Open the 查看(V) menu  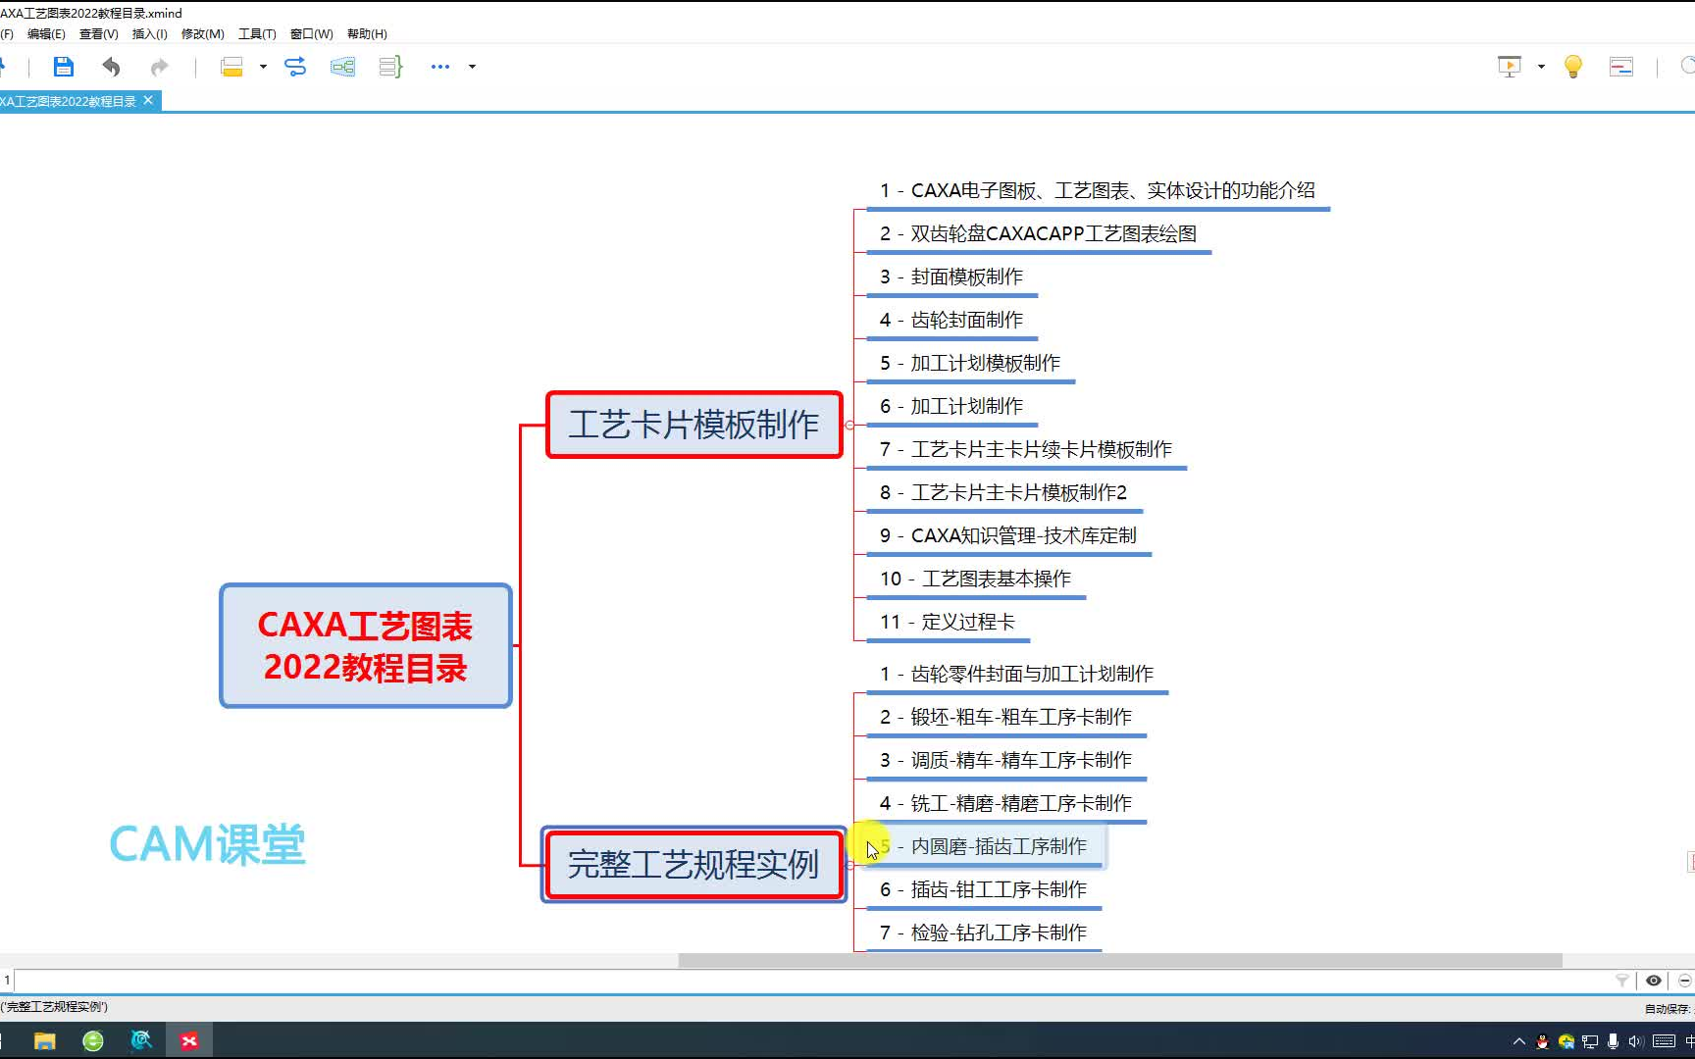pos(99,33)
